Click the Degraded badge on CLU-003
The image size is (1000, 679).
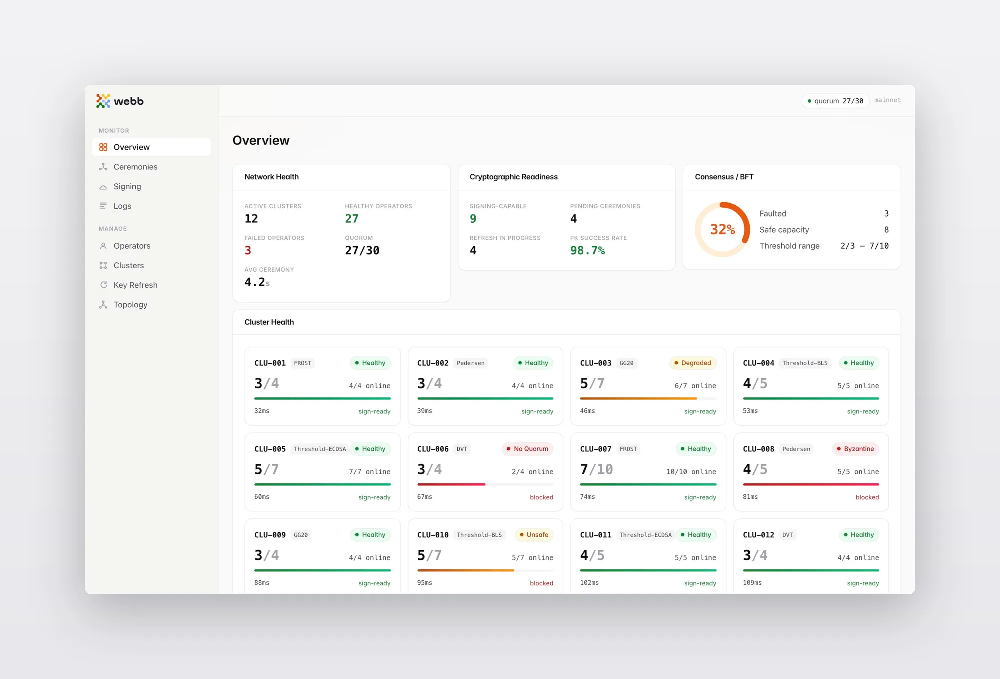[x=693, y=363]
